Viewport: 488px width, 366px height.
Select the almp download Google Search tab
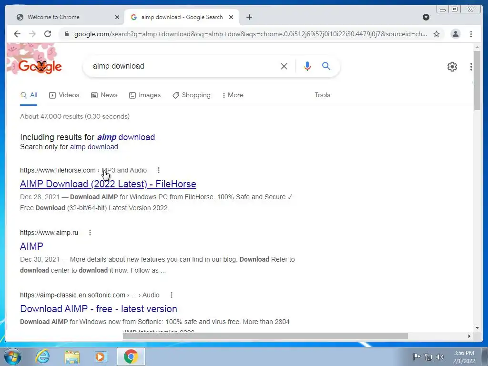tap(182, 17)
